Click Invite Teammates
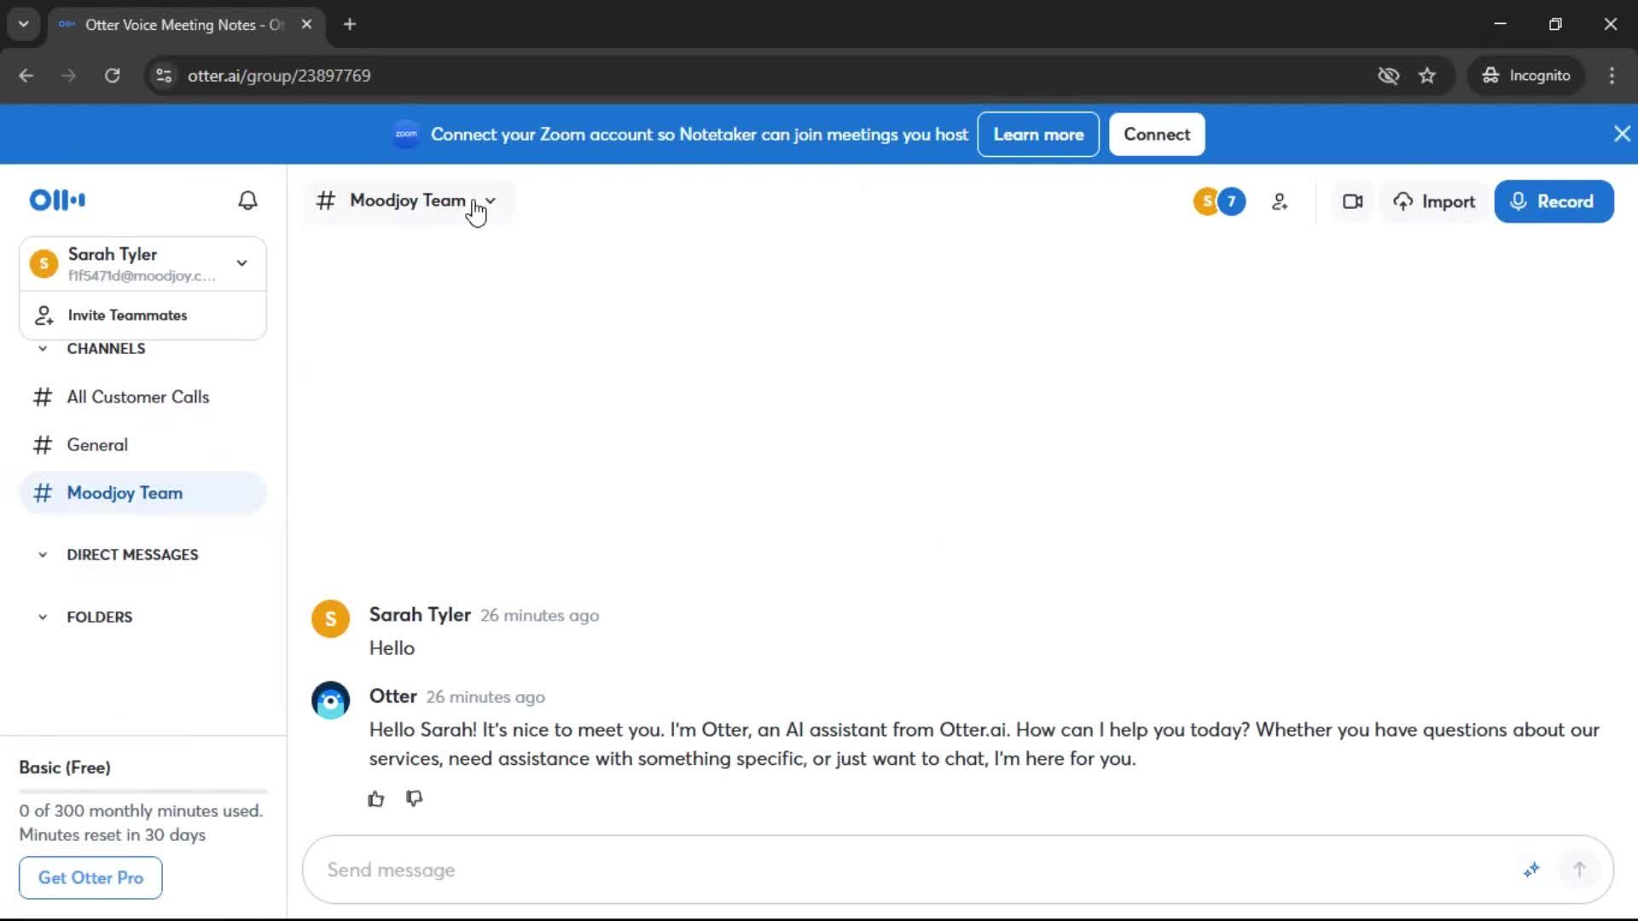 coord(143,316)
